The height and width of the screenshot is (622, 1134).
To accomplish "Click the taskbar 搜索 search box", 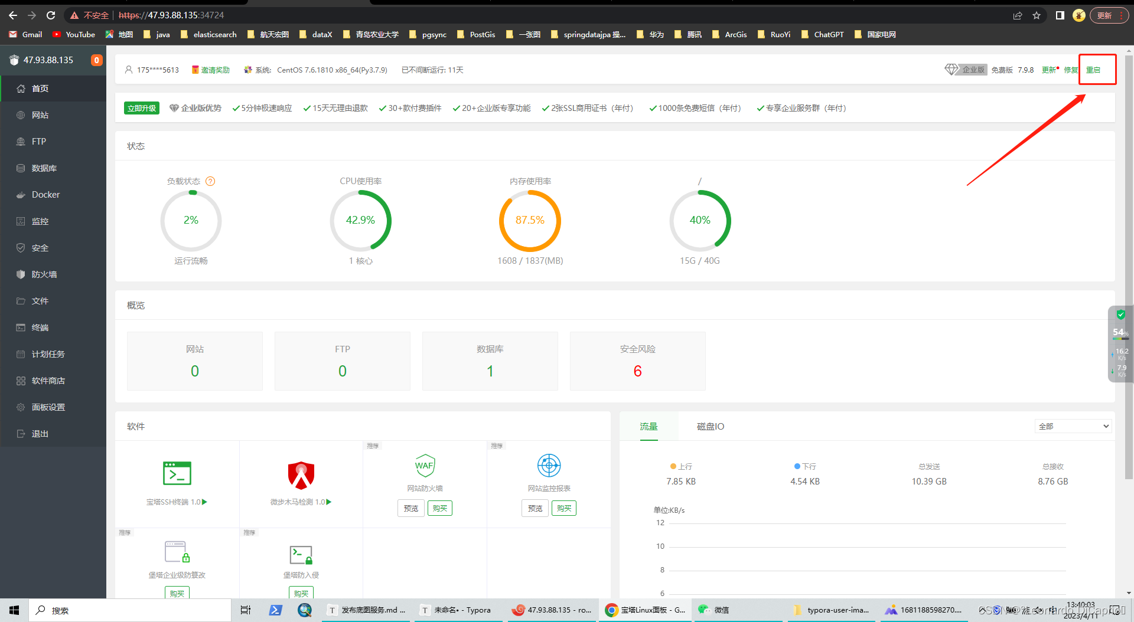I will point(130,610).
